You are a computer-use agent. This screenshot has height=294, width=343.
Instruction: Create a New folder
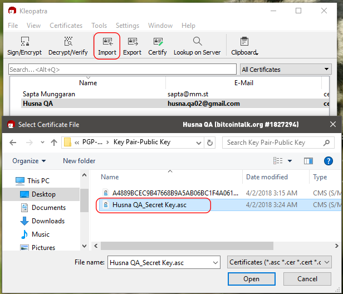point(79,161)
